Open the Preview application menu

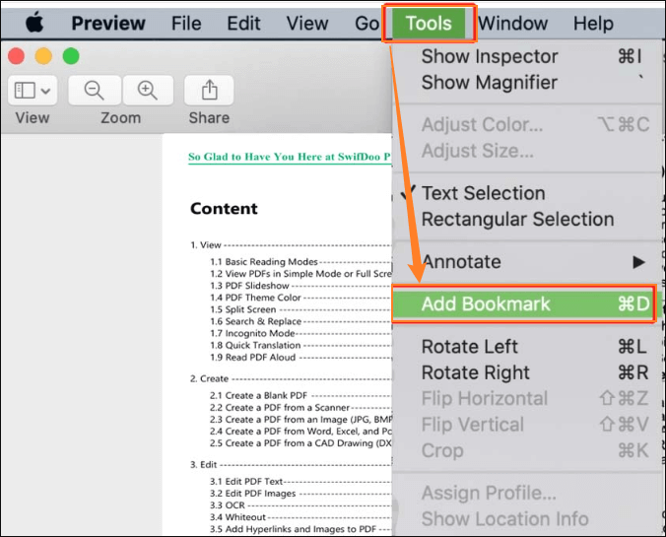coord(108,23)
